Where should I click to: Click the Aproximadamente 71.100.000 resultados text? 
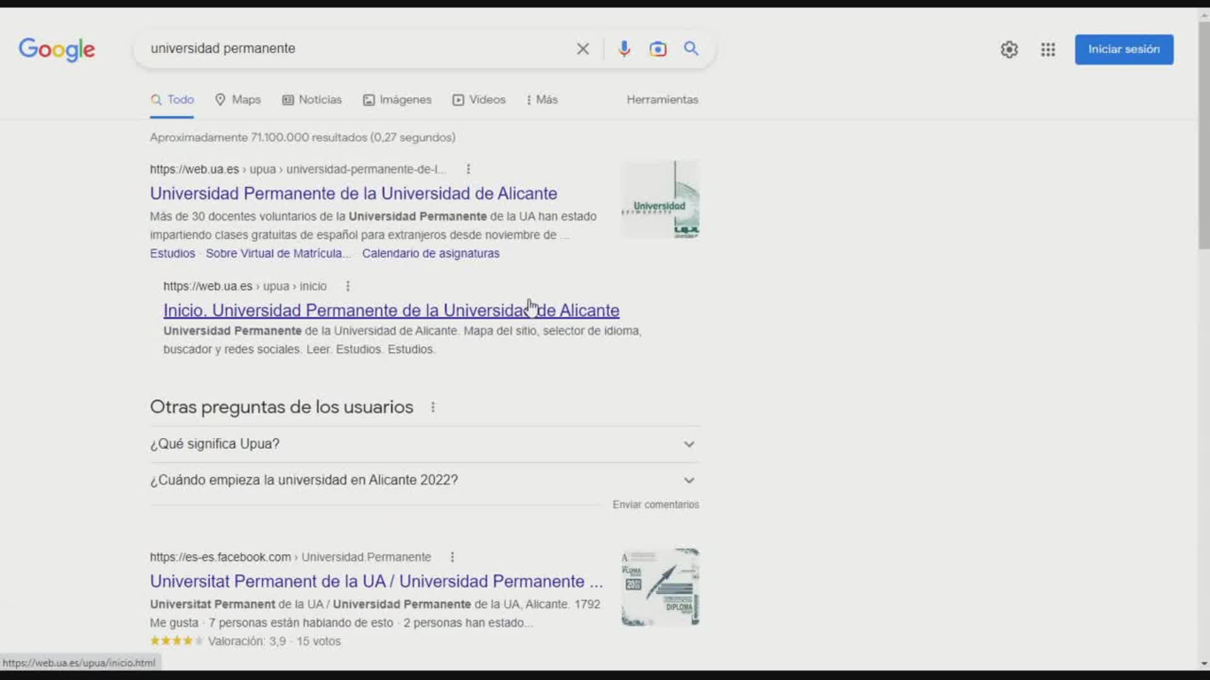(302, 137)
